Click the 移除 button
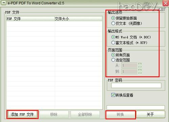This screenshot has height=122, width=169. [54, 114]
